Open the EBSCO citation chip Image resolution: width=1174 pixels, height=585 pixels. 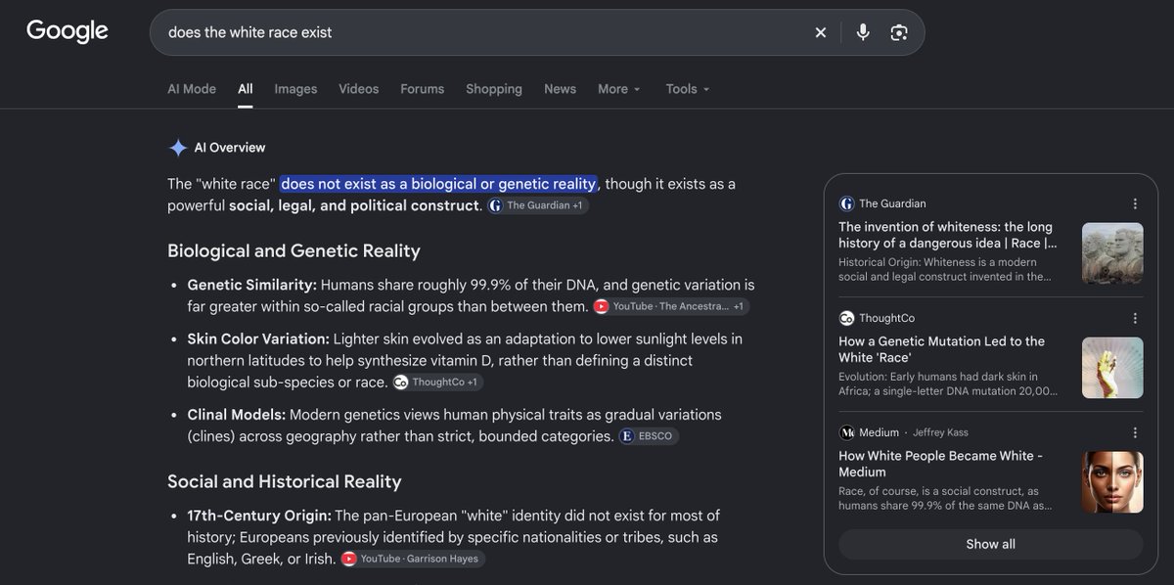point(648,436)
